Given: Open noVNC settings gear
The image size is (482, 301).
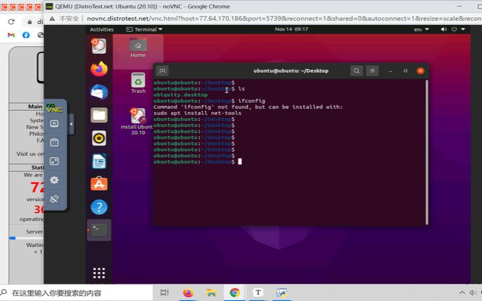Looking at the screenshot, I should [54, 180].
